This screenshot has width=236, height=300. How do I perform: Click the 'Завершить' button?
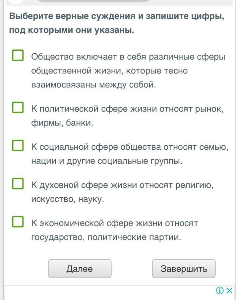(x=184, y=269)
